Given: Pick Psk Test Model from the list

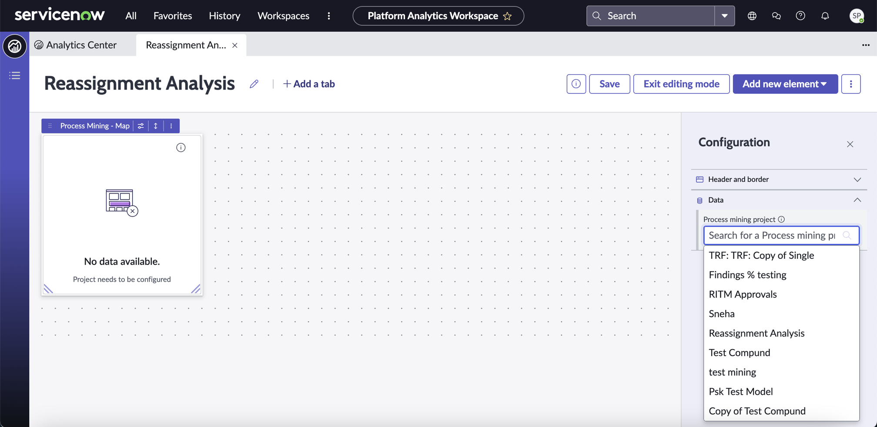Looking at the screenshot, I should (781, 391).
